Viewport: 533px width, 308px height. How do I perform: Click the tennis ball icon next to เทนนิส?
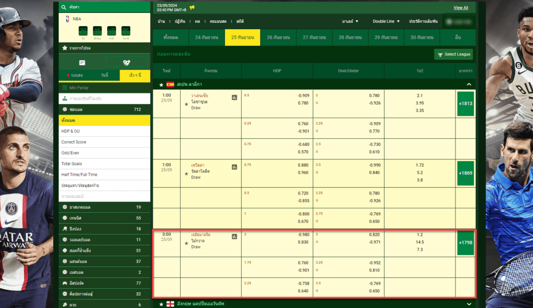pyautogui.click(x=65, y=218)
